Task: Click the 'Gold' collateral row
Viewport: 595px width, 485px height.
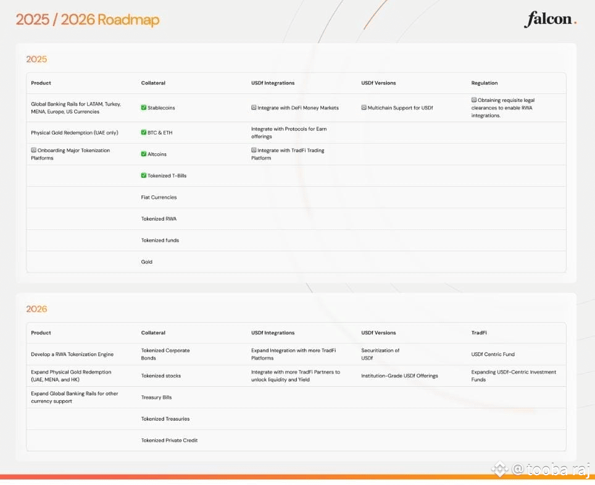Action: pyautogui.click(x=296, y=262)
